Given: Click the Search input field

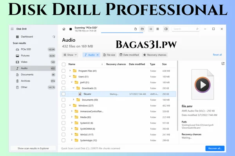Looking at the screenshot, I should coord(186,29).
